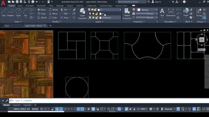The height and width of the screenshot is (117, 209).
Task: Click the Model tab
Action: 7,105
